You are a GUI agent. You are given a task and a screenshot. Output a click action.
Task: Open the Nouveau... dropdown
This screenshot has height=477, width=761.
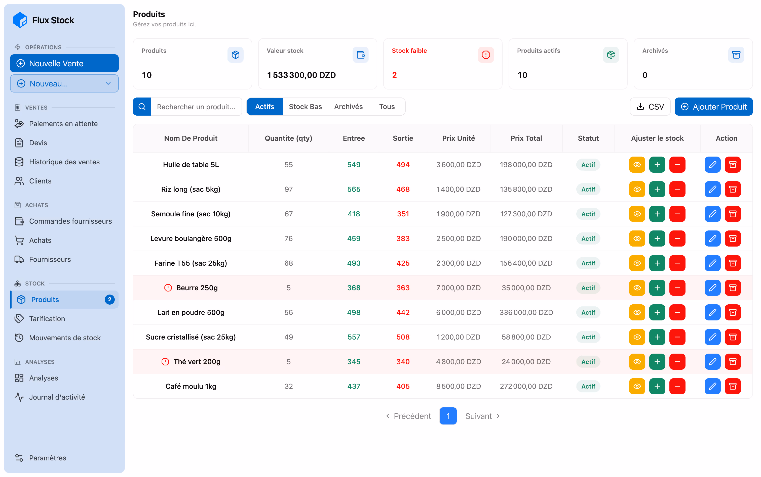click(x=64, y=84)
